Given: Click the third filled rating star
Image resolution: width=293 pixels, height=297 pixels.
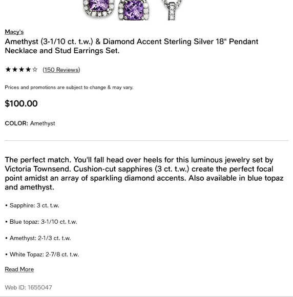Looking at the screenshot, I should (x=22, y=70).
